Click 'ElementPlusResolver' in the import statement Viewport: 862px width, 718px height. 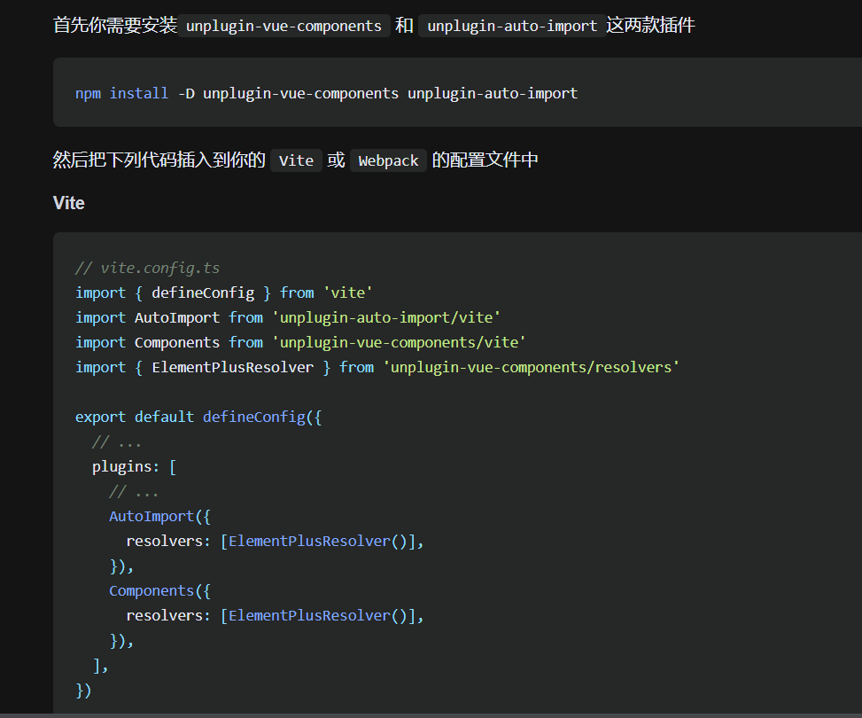[232, 367]
